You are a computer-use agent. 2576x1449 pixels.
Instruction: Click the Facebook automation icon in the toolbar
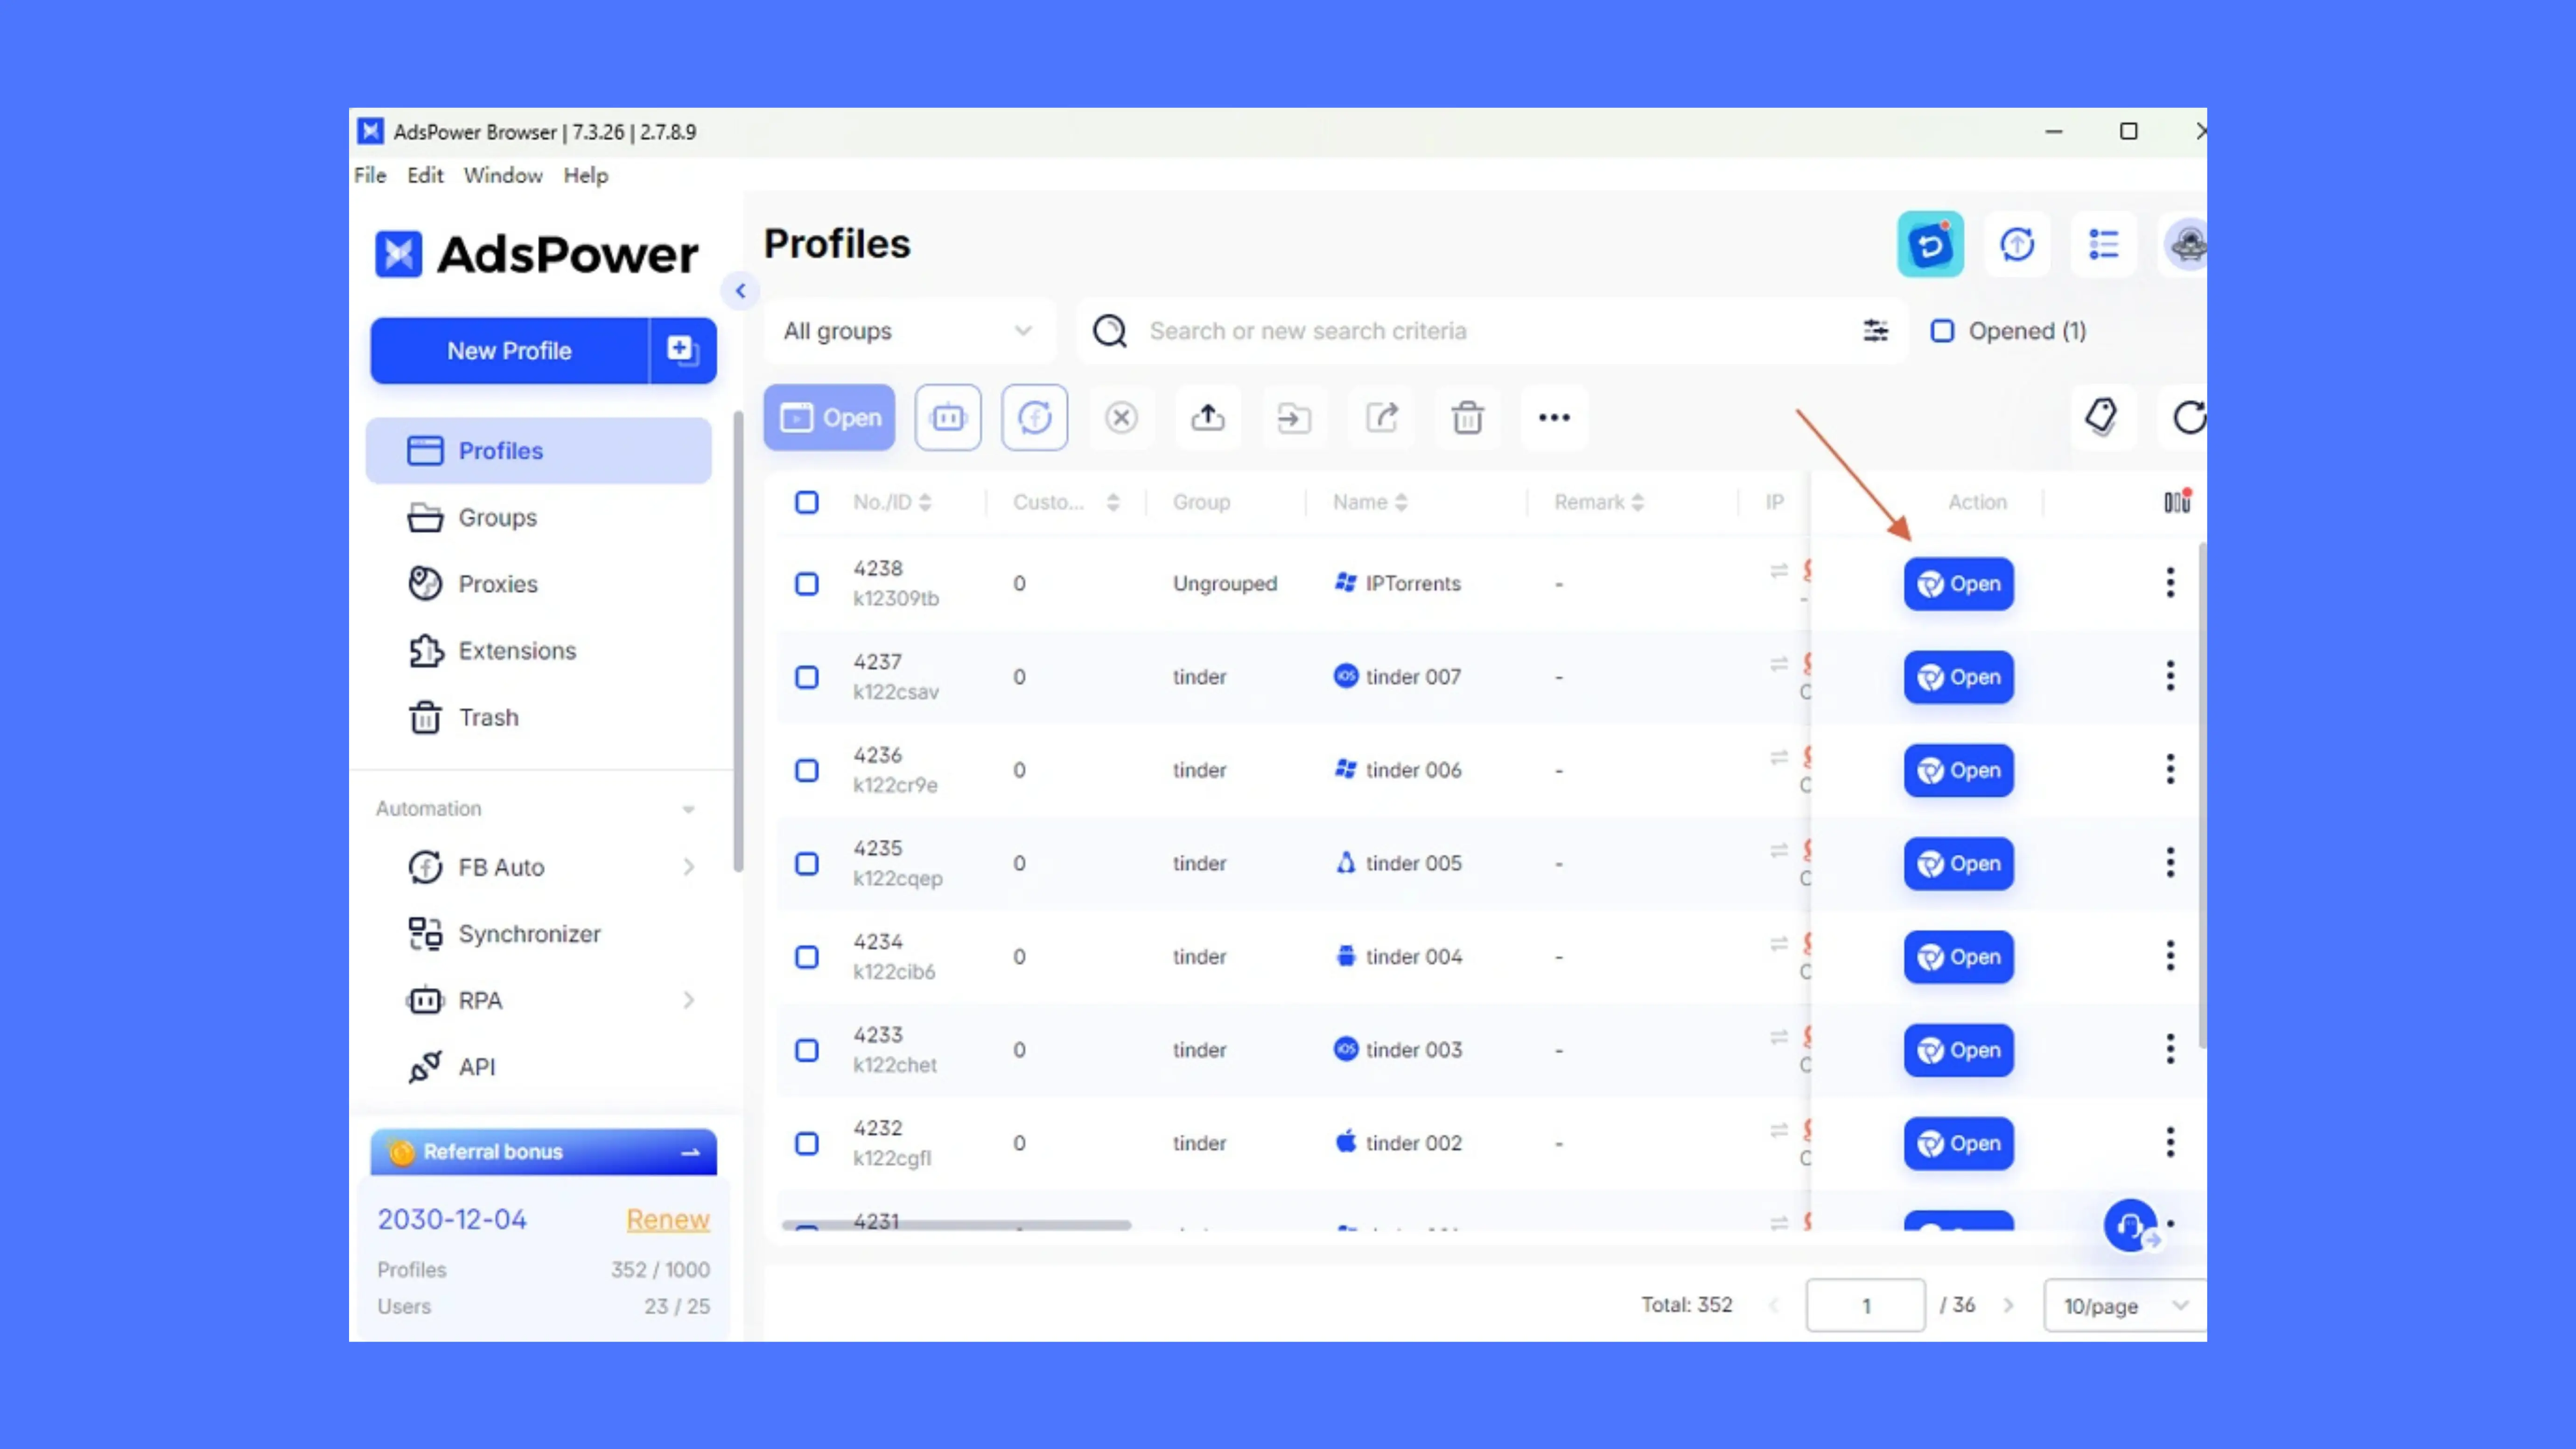click(1035, 417)
